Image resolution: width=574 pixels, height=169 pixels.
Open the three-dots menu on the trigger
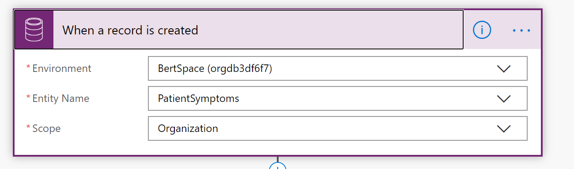point(521,30)
